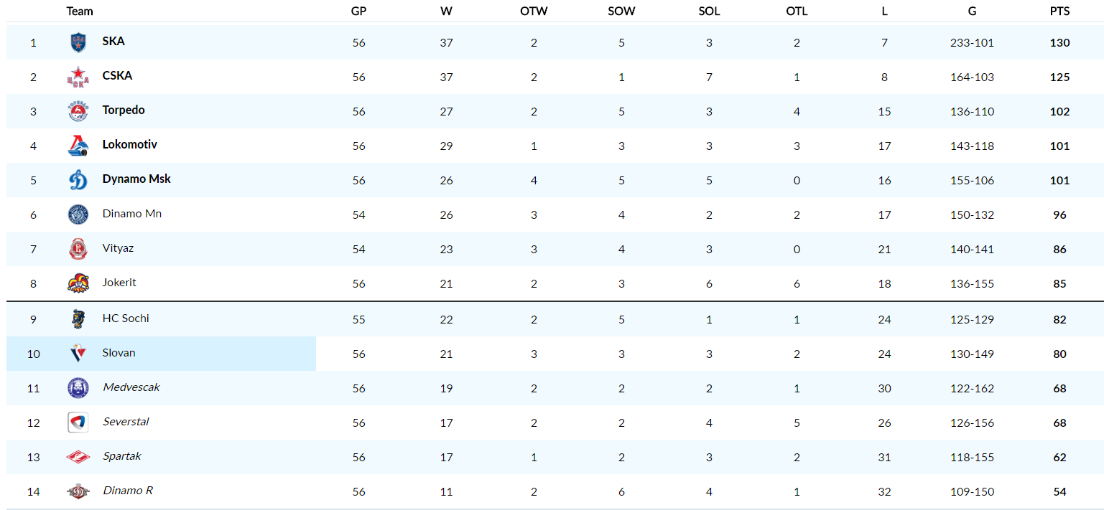
Task: Click the SKA team logo
Action: coord(78,42)
